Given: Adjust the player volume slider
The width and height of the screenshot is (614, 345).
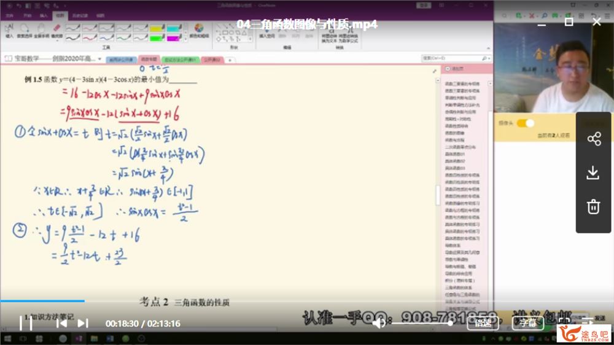Looking at the screenshot, I should [x=422, y=323].
